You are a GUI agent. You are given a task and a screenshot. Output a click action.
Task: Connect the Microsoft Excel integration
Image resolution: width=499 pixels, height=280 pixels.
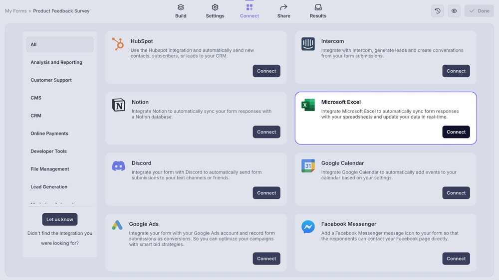pyautogui.click(x=456, y=132)
